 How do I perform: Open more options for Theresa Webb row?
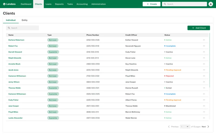click(204, 88)
